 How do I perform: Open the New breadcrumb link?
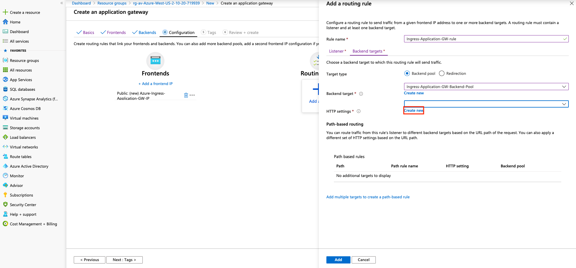pos(210,3)
